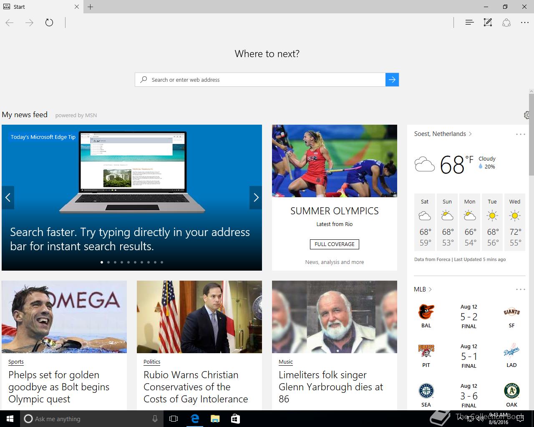This screenshot has width=534, height=427.
Task: Submit search with the blue arrow button
Action: point(392,80)
